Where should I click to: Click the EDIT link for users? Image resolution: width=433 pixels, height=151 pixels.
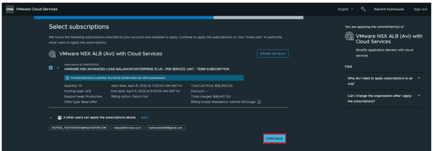tap(145, 118)
